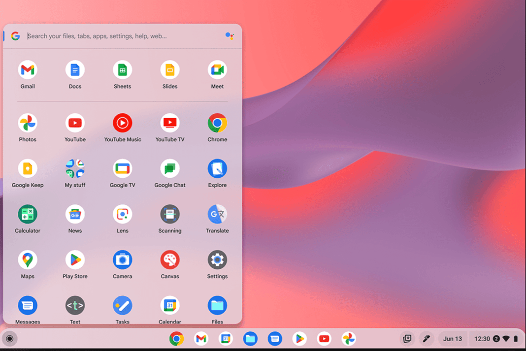The height and width of the screenshot is (351, 526).
Task: Click the Google Assistant icon in search bar
Action: (x=229, y=36)
